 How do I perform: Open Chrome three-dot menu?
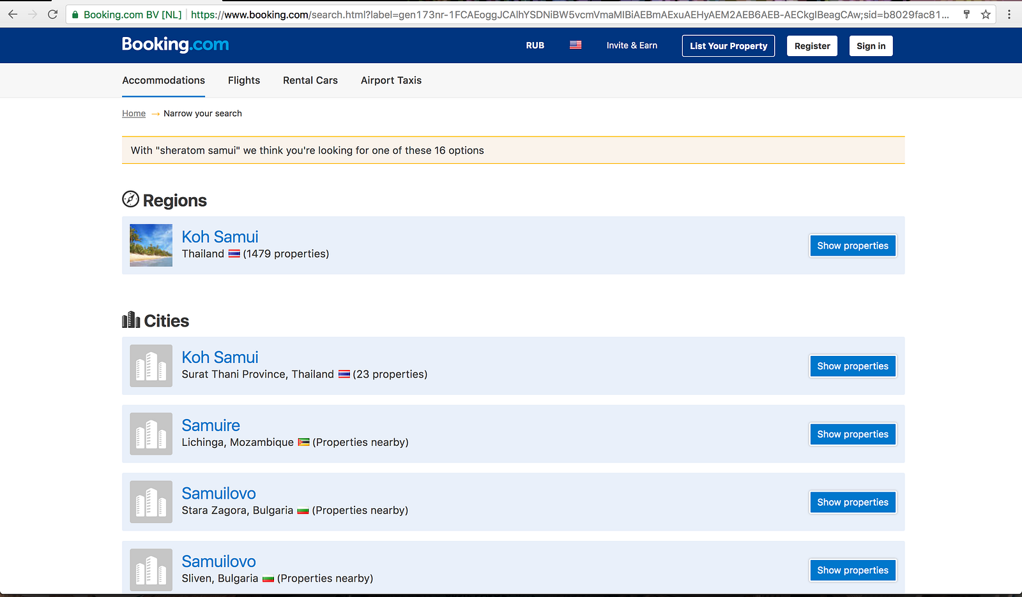(x=1009, y=14)
